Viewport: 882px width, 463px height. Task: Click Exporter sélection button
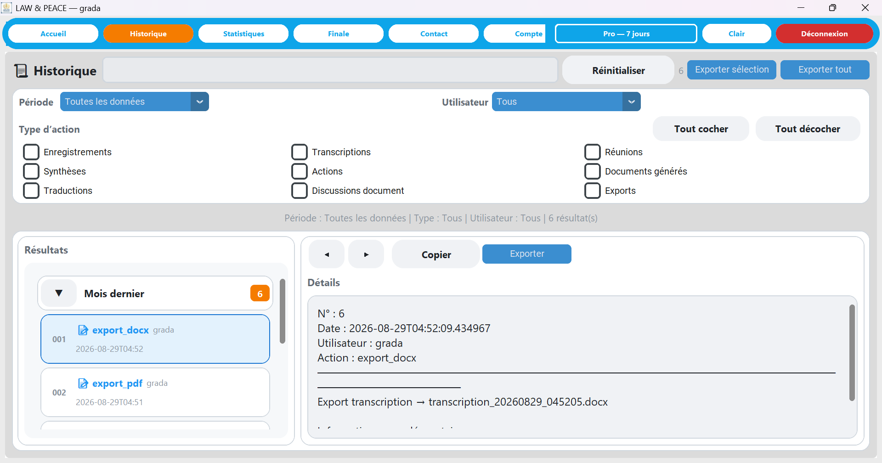coord(732,70)
